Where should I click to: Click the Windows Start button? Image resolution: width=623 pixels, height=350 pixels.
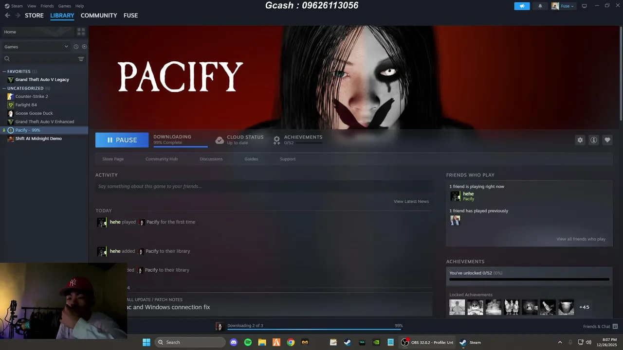[147, 342]
